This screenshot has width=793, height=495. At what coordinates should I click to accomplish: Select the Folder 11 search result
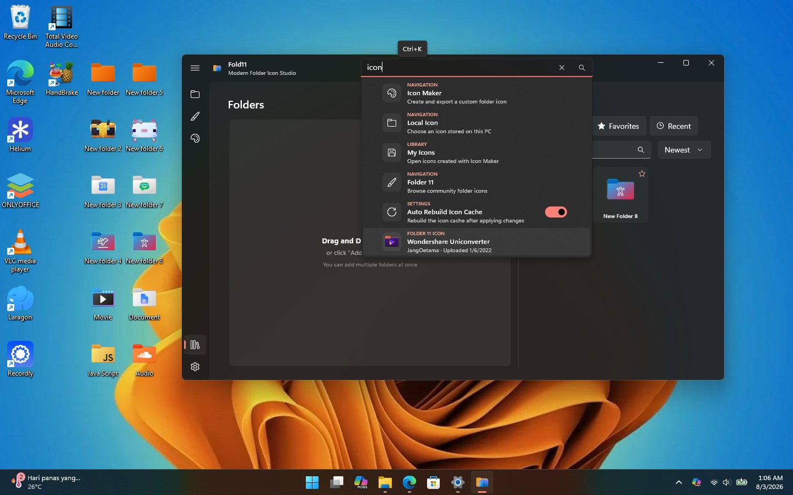[x=477, y=182]
